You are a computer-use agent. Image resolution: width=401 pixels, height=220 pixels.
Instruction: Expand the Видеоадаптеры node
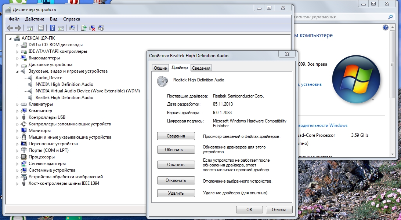(17, 58)
